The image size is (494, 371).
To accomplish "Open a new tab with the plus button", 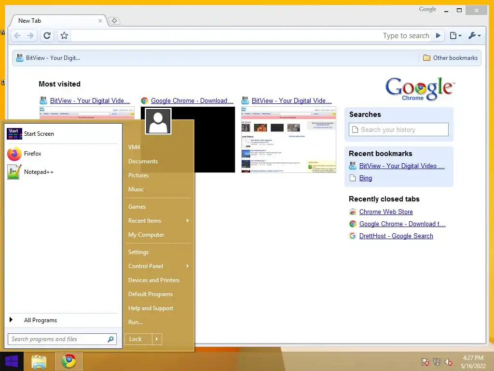I will tap(114, 21).
